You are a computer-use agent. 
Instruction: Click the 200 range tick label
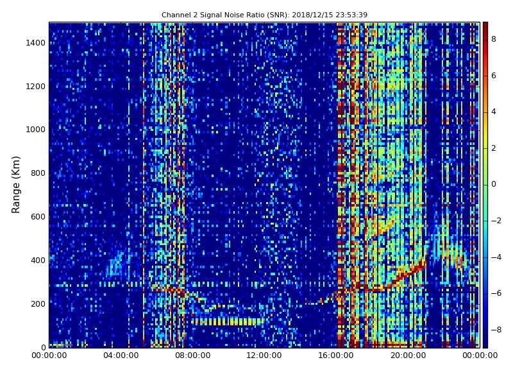(38, 304)
